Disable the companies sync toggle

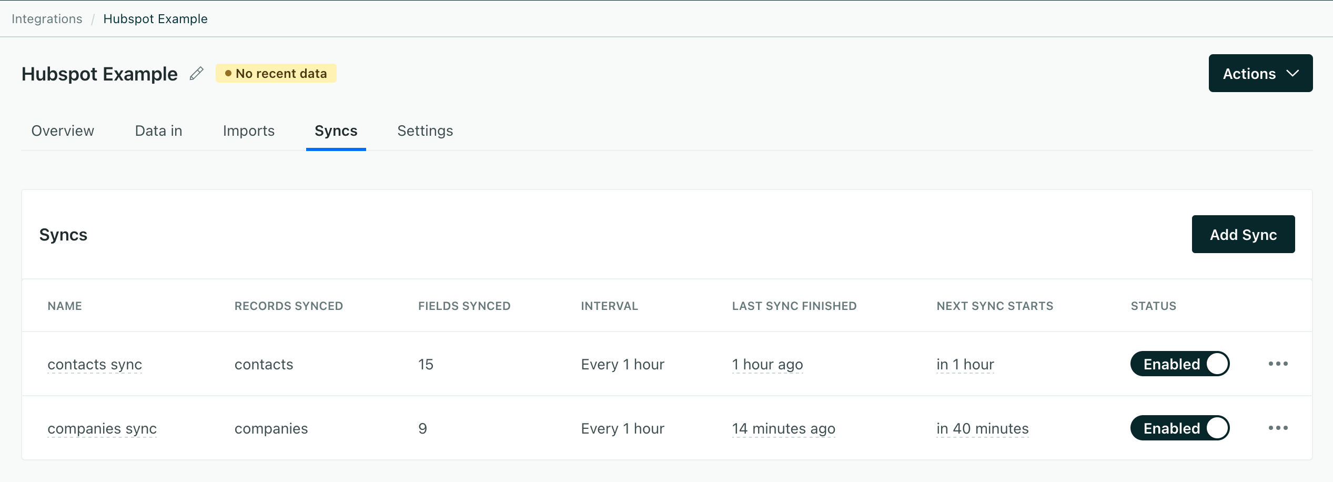[x=1180, y=428]
